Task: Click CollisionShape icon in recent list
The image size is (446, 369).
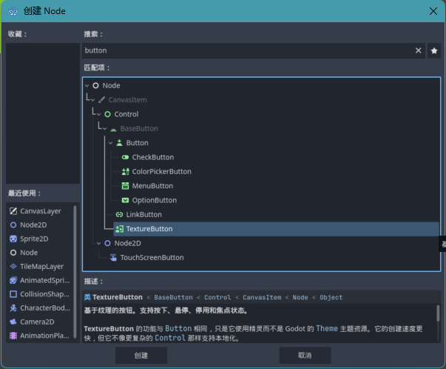Action: (13, 294)
